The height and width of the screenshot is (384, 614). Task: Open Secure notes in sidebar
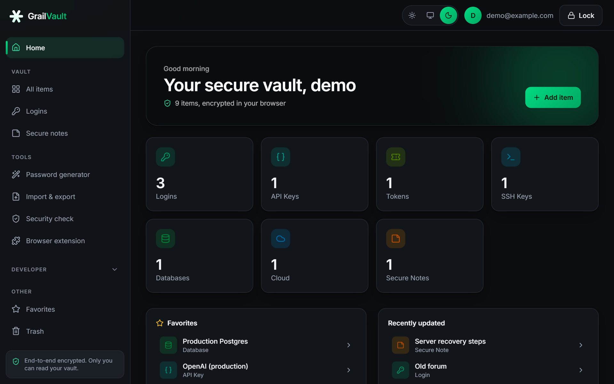click(x=65, y=133)
